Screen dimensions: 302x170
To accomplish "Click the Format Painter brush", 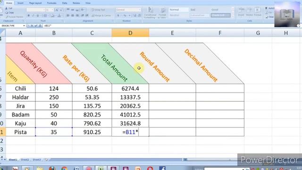I will 6,17.
